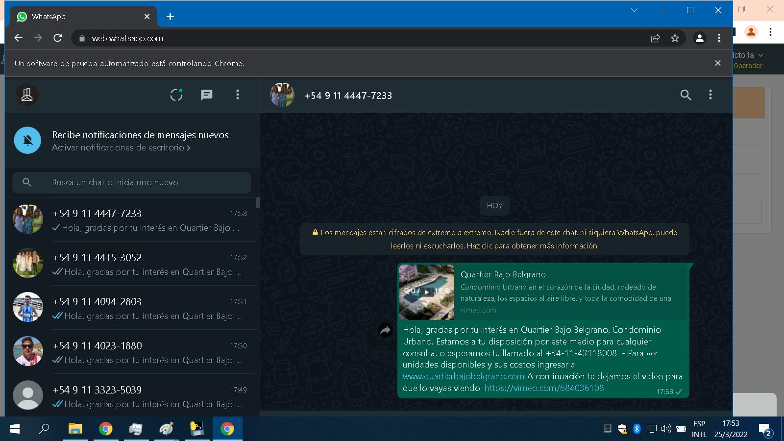
Task: Bookmark this page with the star
Action: click(x=675, y=38)
